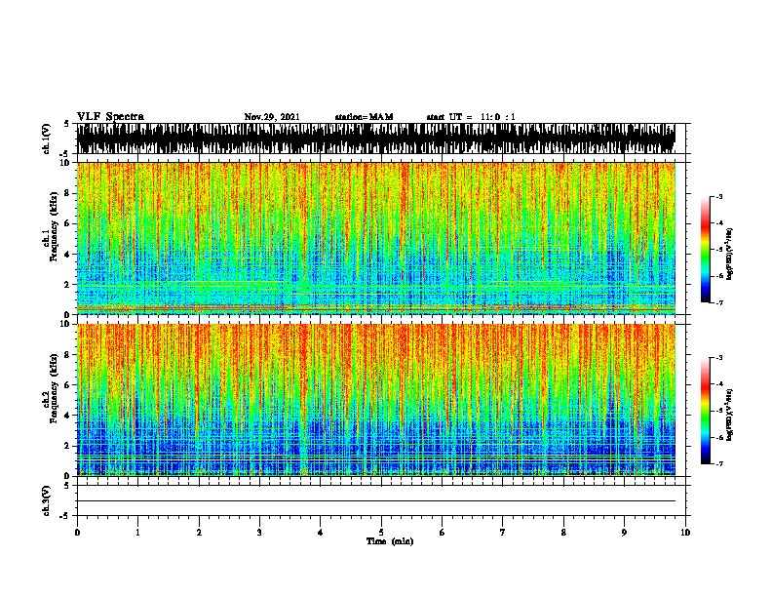Click the "7" minute tick label
This screenshot has width=772, height=597.
point(503,533)
